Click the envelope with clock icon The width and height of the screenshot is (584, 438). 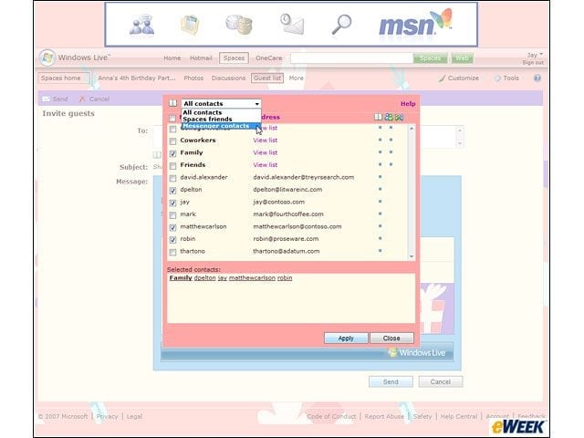292,24
